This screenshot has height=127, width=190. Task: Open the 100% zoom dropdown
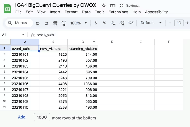[79, 23]
